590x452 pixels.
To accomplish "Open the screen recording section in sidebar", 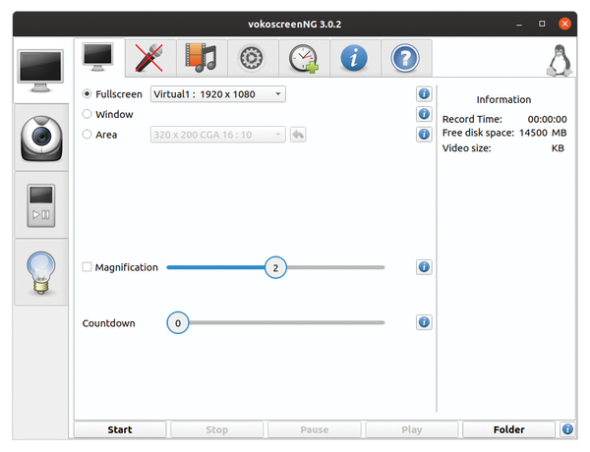I will tap(40, 71).
